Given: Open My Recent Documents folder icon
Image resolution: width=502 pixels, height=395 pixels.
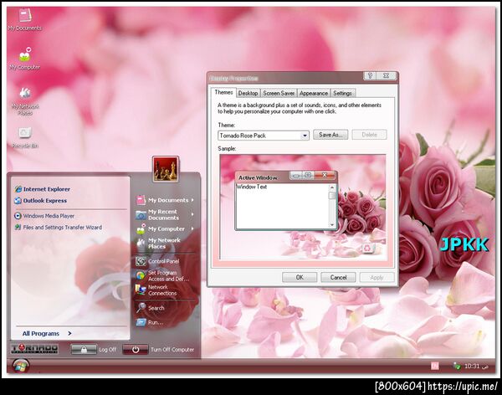Looking at the screenshot, I should click(141, 215).
